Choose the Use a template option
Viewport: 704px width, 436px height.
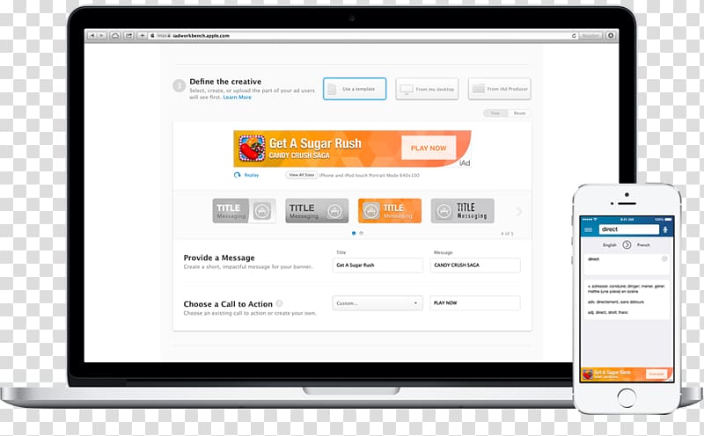coord(355,89)
